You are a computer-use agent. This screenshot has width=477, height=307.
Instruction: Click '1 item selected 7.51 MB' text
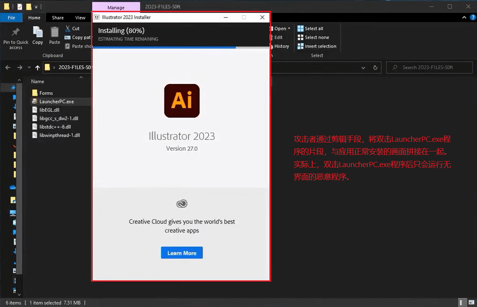[x=55, y=303]
